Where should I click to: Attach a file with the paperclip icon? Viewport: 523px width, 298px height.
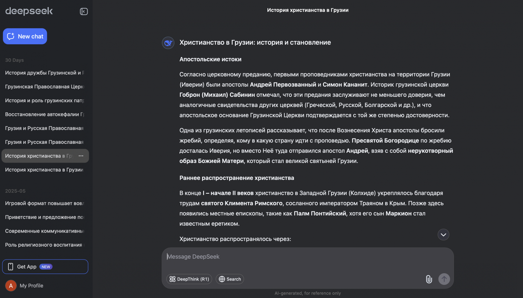coord(429,279)
